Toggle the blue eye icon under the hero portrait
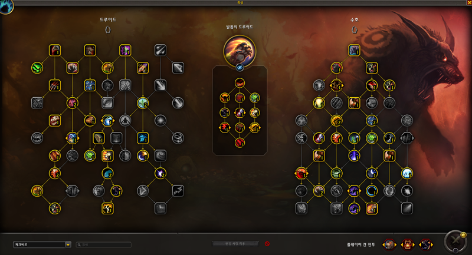The width and height of the screenshot is (472, 255). [x=240, y=68]
